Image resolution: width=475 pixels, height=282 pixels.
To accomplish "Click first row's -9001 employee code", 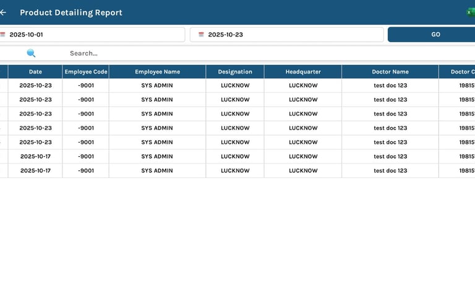I will pos(86,85).
